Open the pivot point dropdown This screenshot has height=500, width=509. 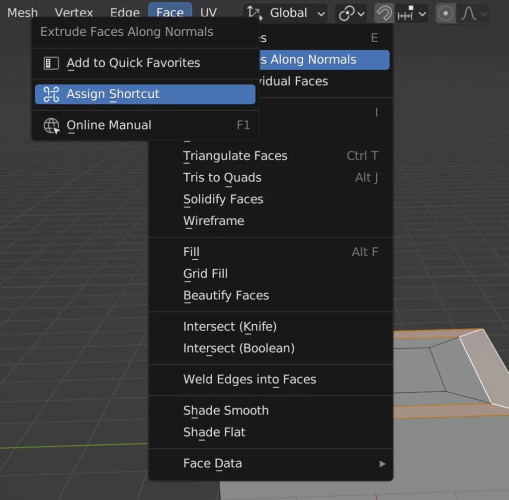[x=351, y=13]
